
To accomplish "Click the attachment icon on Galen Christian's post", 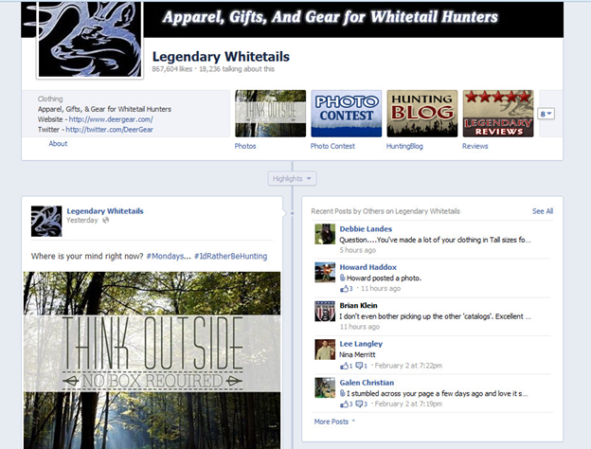I will pos(342,393).
